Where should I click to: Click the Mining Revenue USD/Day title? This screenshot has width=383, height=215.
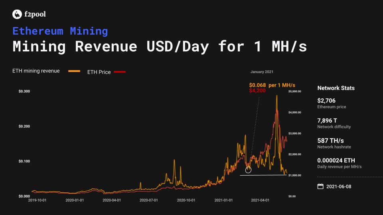click(x=160, y=46)
